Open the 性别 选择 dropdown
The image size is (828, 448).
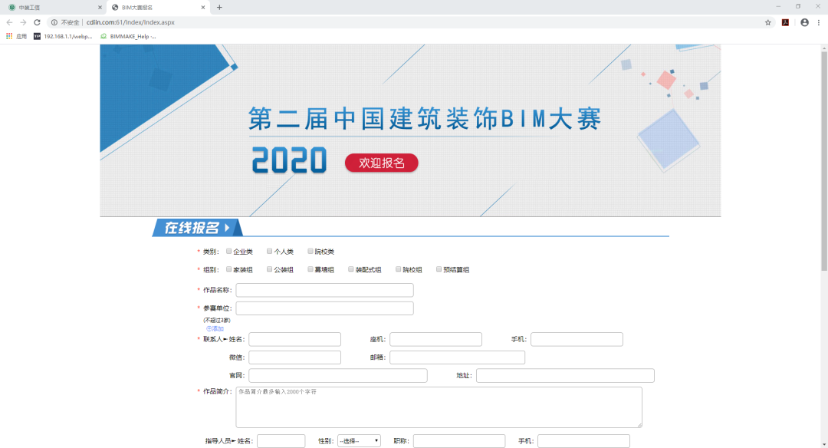[359, 441]
